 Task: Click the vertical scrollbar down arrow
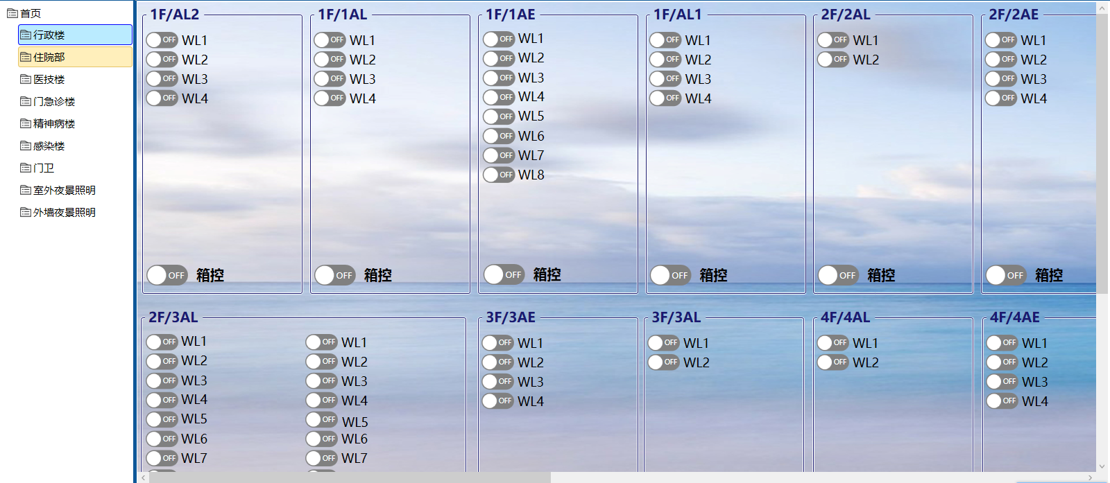(1102, 466)
